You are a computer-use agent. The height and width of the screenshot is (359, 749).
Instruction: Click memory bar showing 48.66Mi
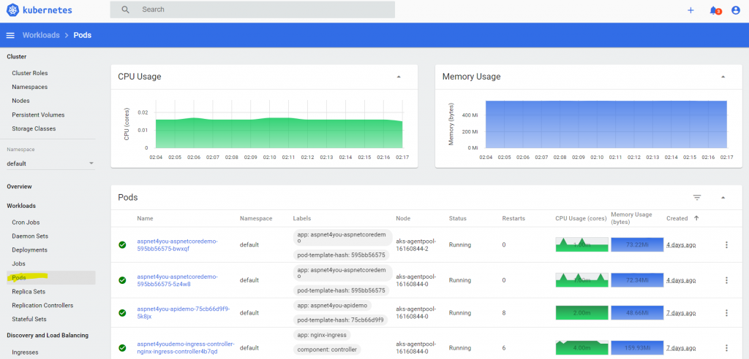click(x=637, y=313)
